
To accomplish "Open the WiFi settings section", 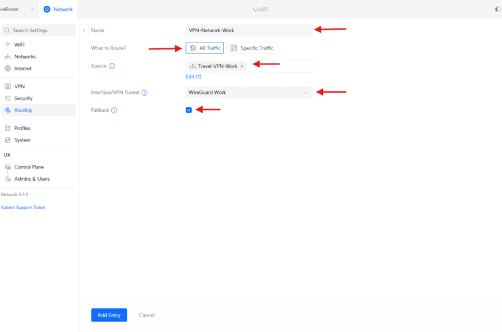I will pos(39,44).
